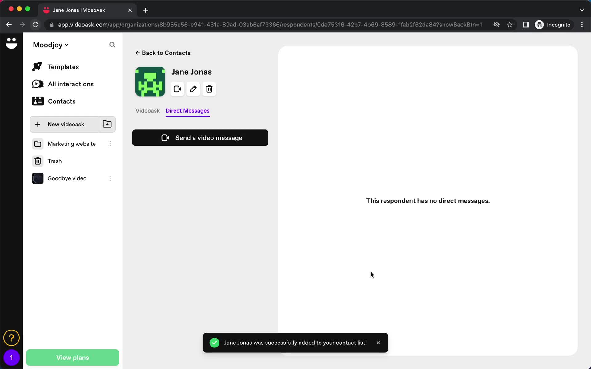Select the Direct Messages tab
This screenshot has width=591, height=369.
click(188, 110)
